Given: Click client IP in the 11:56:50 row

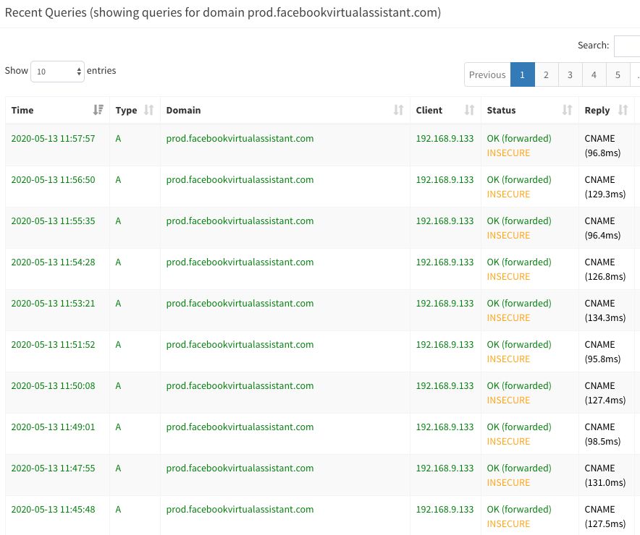Looking at the screenshot, I should click(x=445, y=180).
